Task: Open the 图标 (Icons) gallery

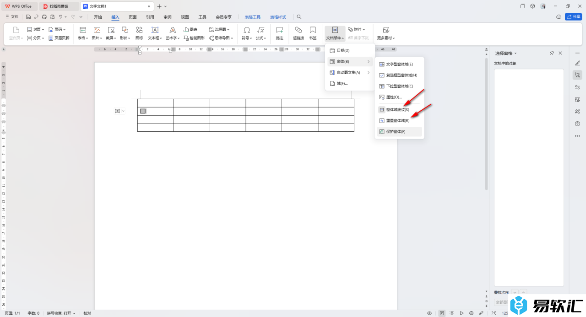Action: click(139, 33)
